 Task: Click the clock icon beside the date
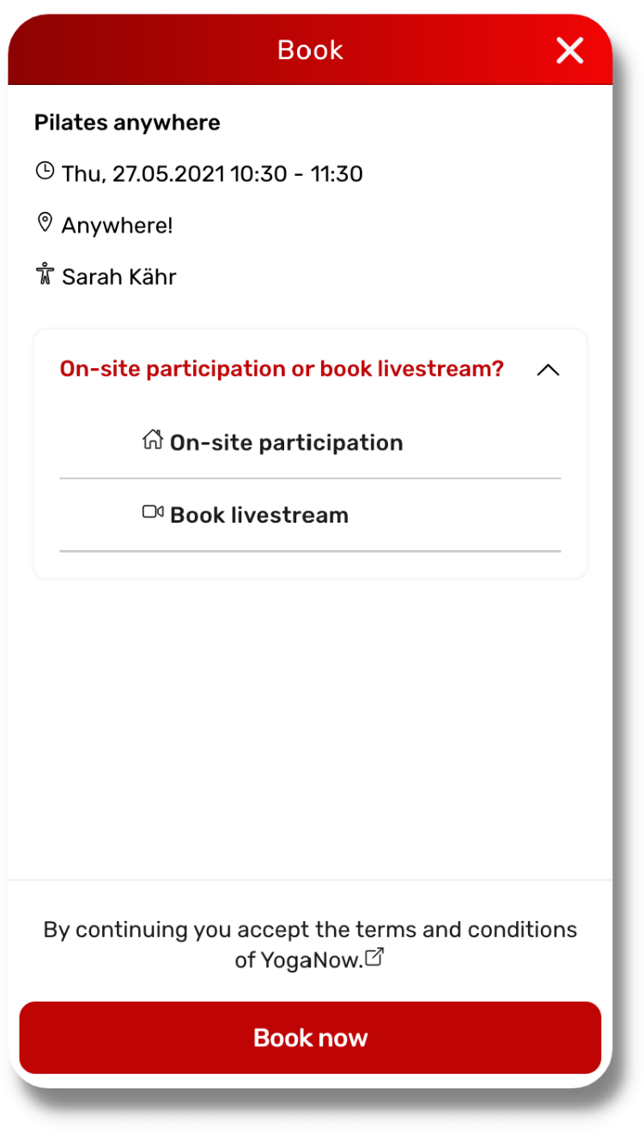pos(45,171)
